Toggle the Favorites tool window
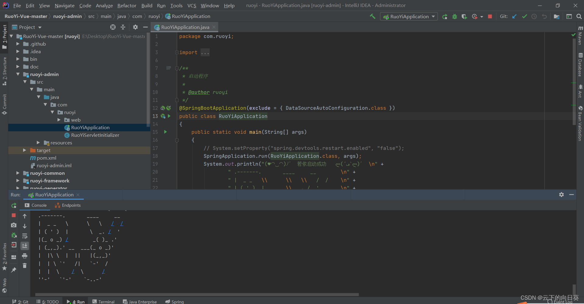Viewport: 584px width, 304px height. [x=4, y=257]
